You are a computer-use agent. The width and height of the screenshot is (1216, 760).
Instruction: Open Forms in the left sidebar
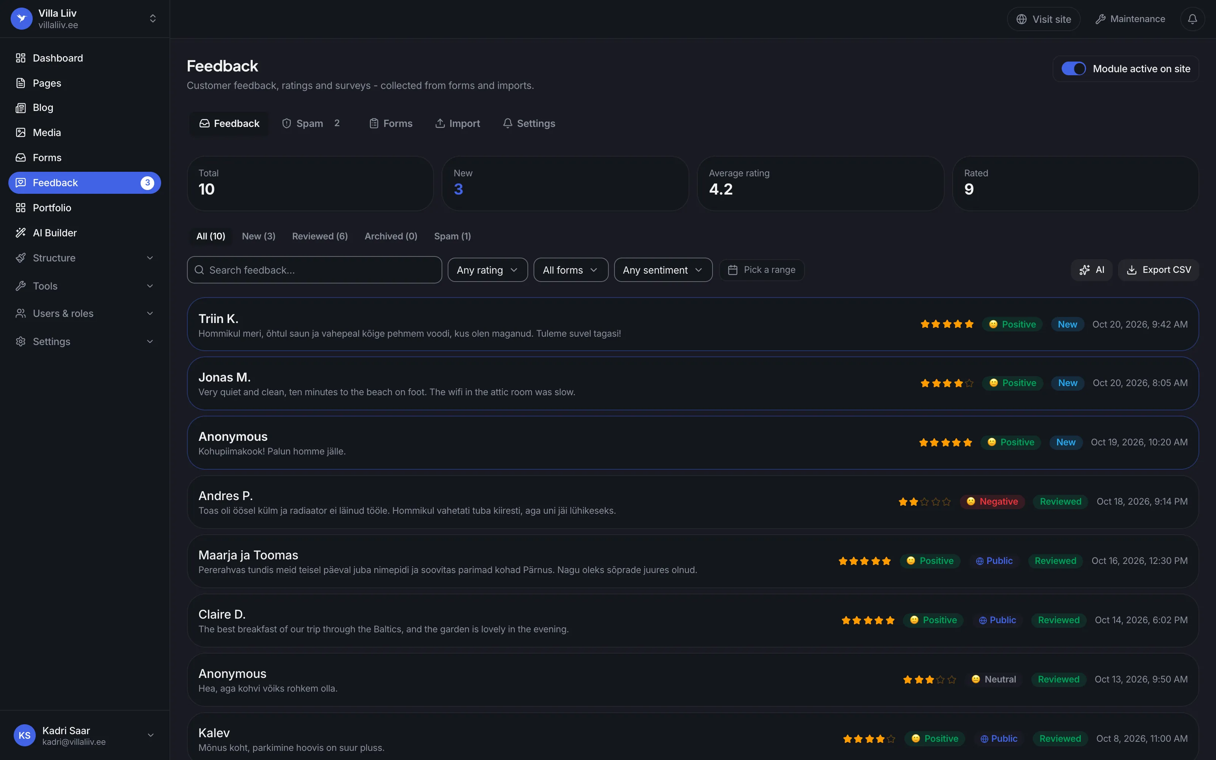(84, 158)
